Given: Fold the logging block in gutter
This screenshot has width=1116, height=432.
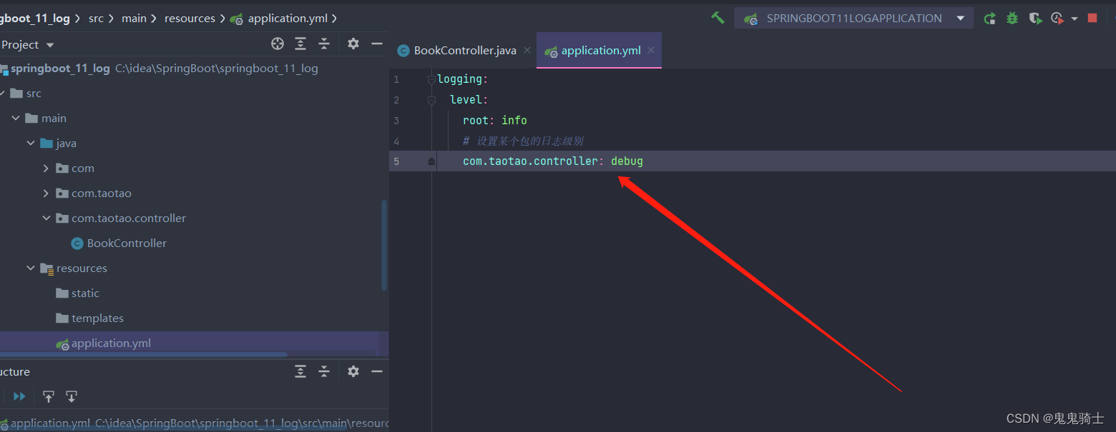Looking at the screenshot, I should click(431, 79).
